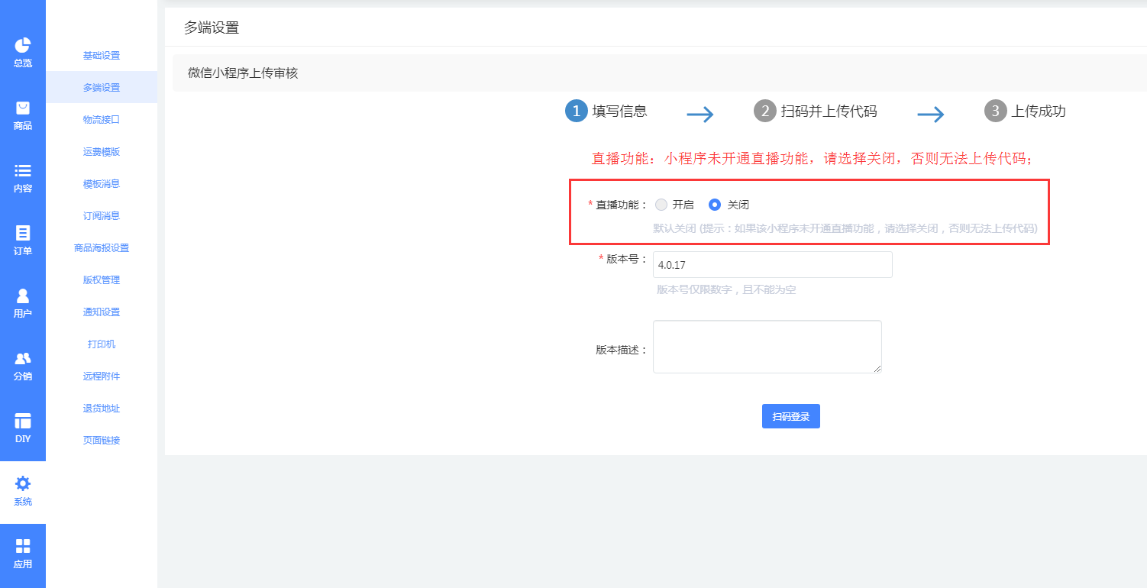The image size is (1147, 588).
Task: Open 版权管理 submenu item
Action: 102,280
